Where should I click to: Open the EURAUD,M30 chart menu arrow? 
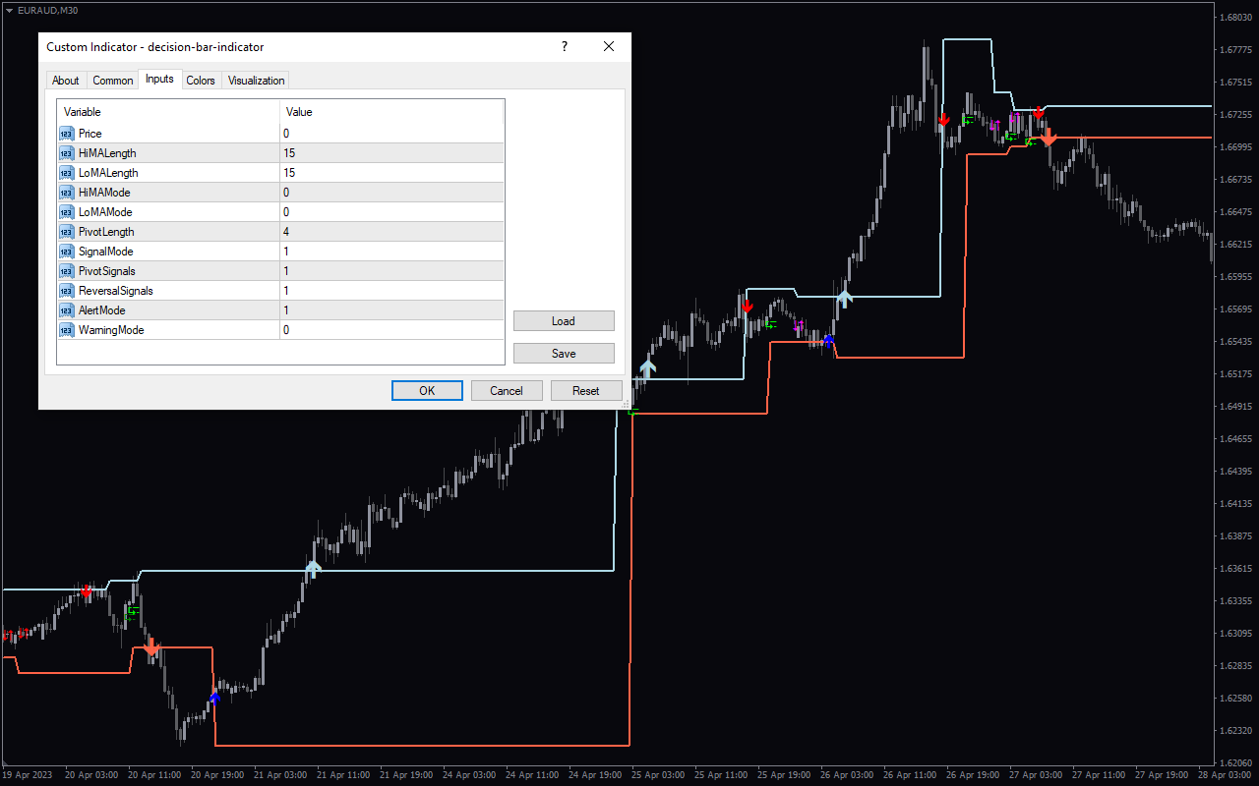pos(9,10)
